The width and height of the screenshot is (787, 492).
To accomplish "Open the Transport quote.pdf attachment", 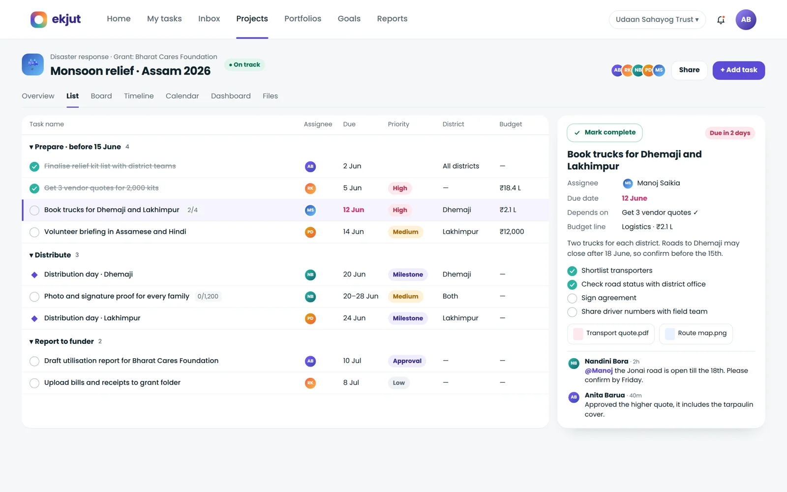I will point(611,333).
